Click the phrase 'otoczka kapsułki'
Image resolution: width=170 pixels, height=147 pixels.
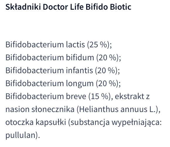click(x=36, y=122)
